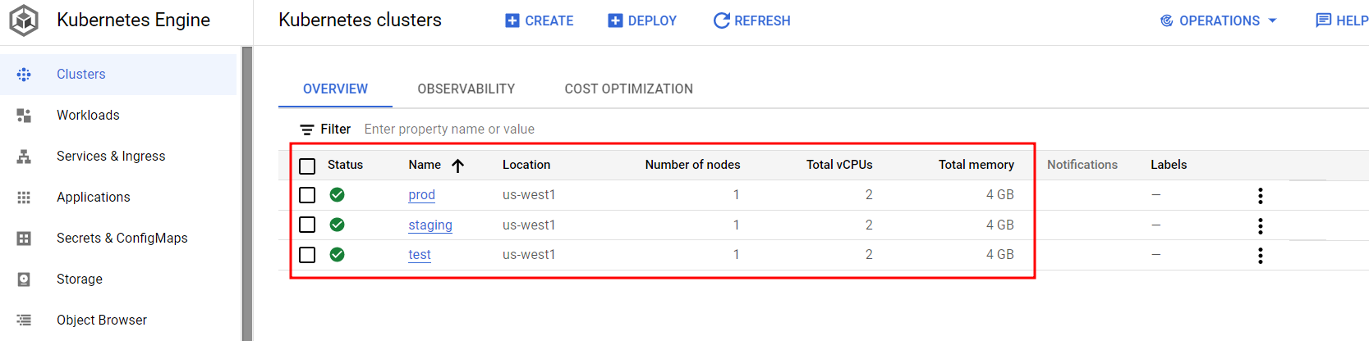Click the Total vCPUs column header

pyautogui.click(x=839, y=165)
